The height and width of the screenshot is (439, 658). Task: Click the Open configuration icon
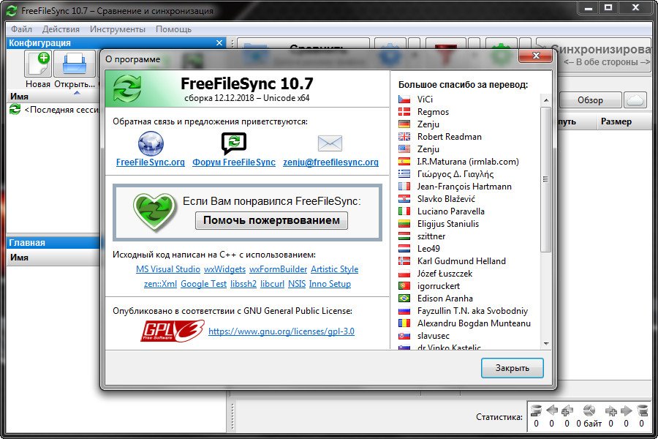click(75, 64)
